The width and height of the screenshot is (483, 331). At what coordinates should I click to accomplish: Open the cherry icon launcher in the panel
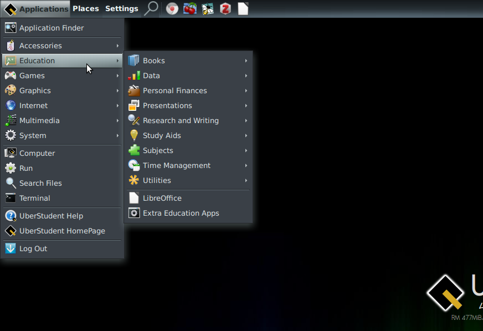[190, 9]
